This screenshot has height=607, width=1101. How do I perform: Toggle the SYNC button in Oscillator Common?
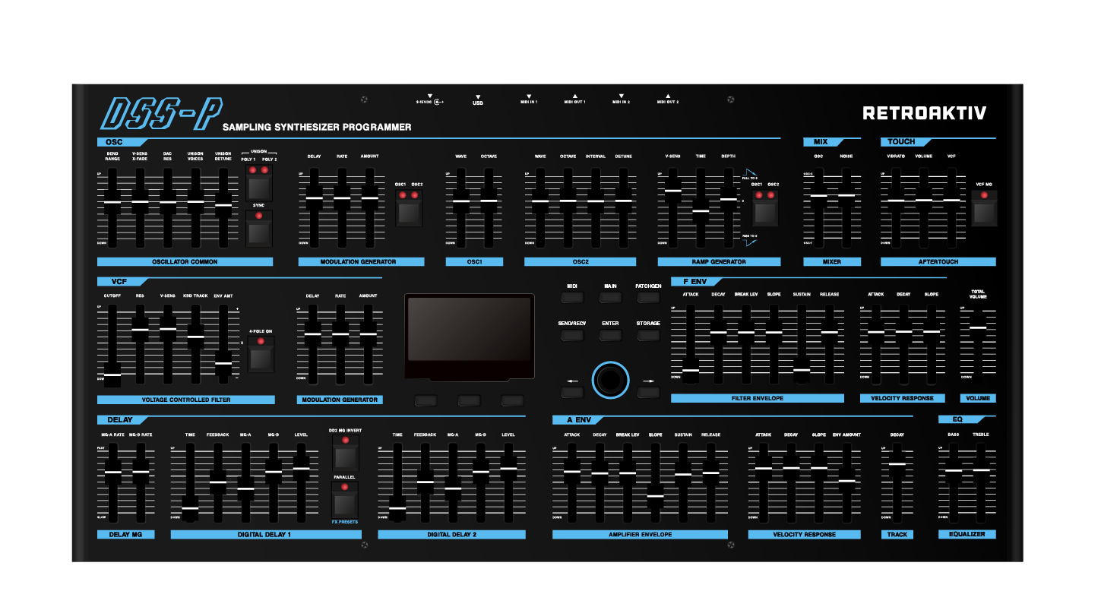coord(258,232)
